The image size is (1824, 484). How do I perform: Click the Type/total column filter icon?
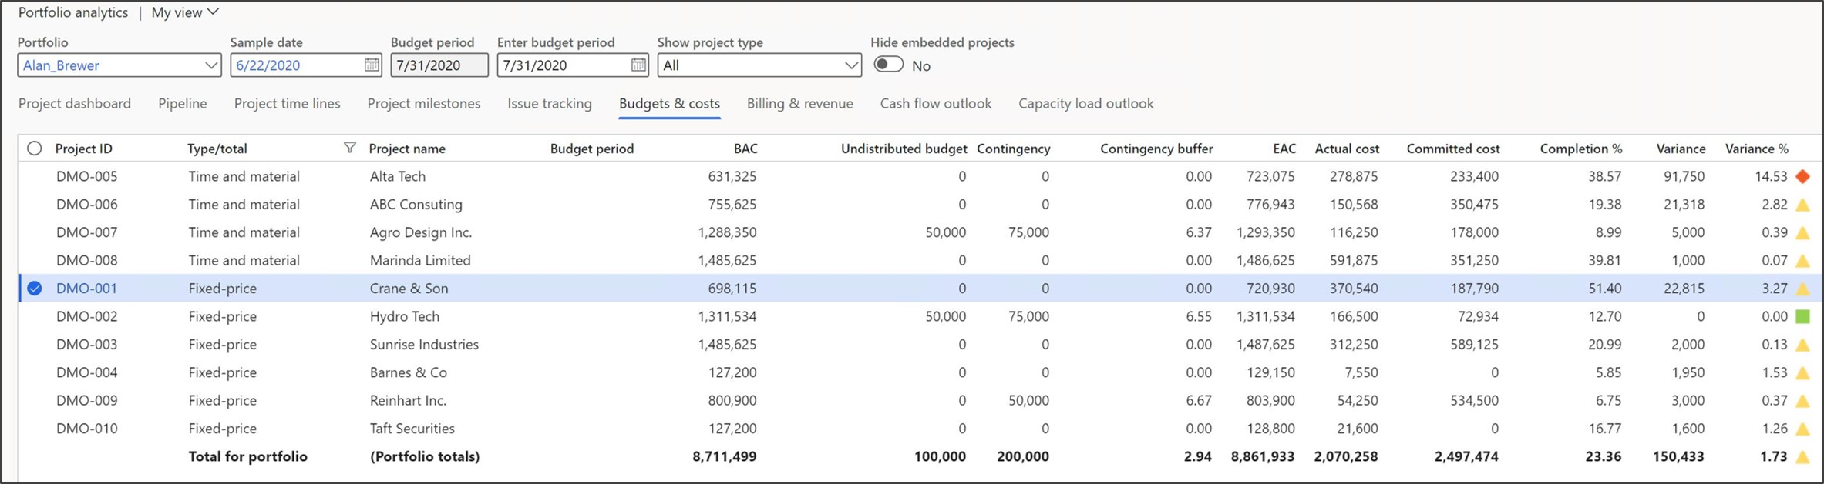[349, 148]
